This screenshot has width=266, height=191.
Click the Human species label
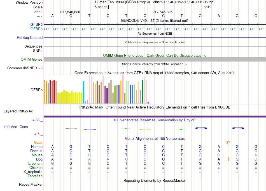coord(37,147)
